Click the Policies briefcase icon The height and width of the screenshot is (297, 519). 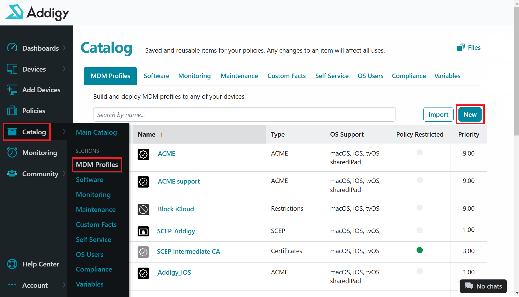[12, 111]
